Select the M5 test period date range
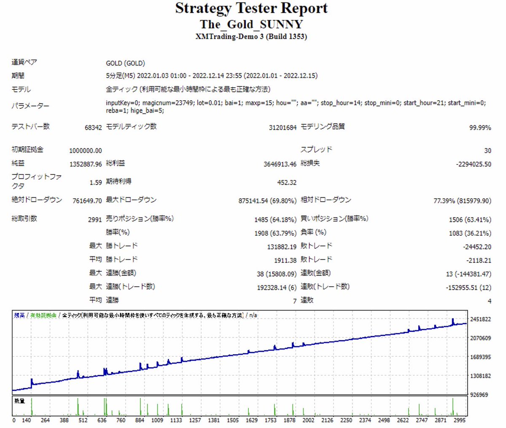 pyautogui.click(x=212, y=76)
